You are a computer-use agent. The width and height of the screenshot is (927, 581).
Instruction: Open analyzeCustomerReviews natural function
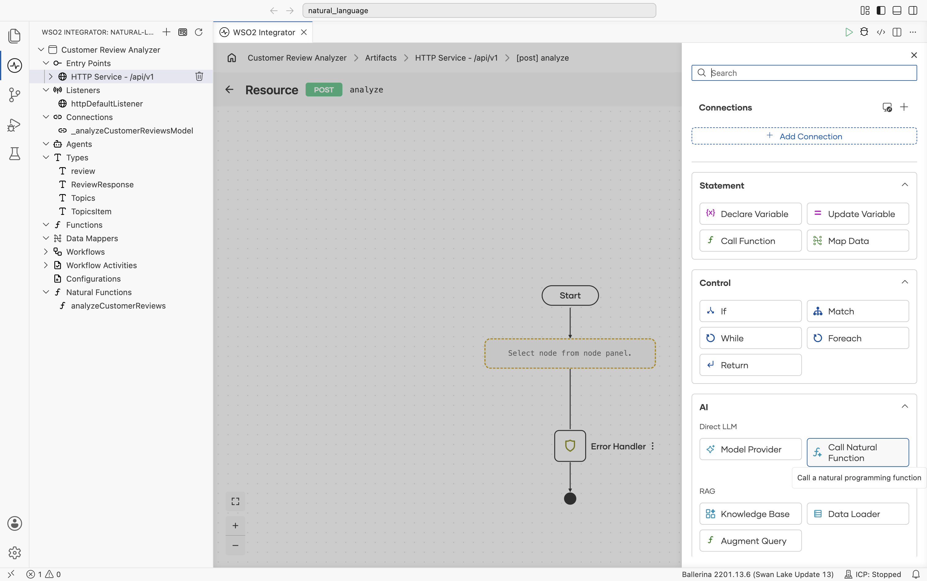tap(118, 305)
